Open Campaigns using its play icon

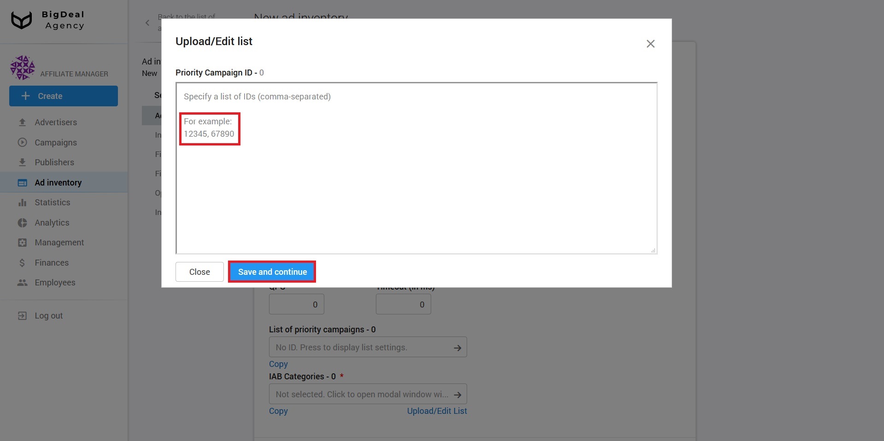(x=22, y=142)
